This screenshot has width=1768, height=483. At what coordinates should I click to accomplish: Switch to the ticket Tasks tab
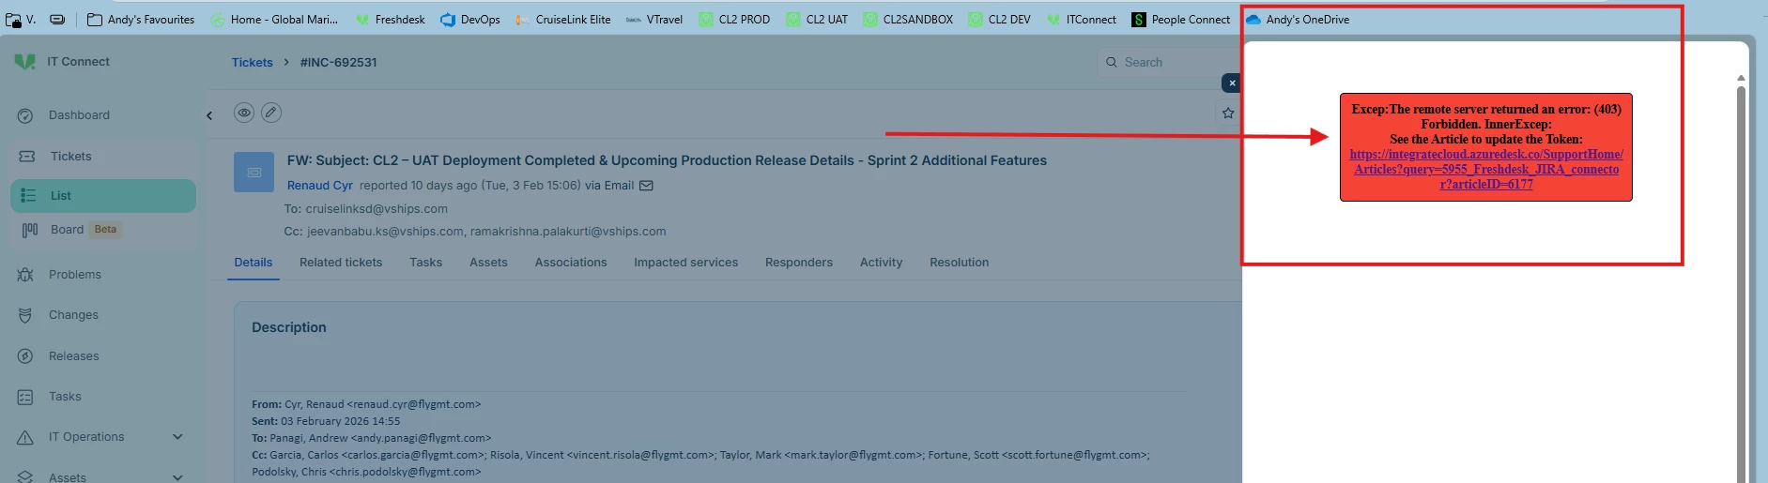point(425,263)
